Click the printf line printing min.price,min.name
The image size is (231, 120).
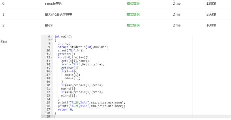(x=91, y=106)
